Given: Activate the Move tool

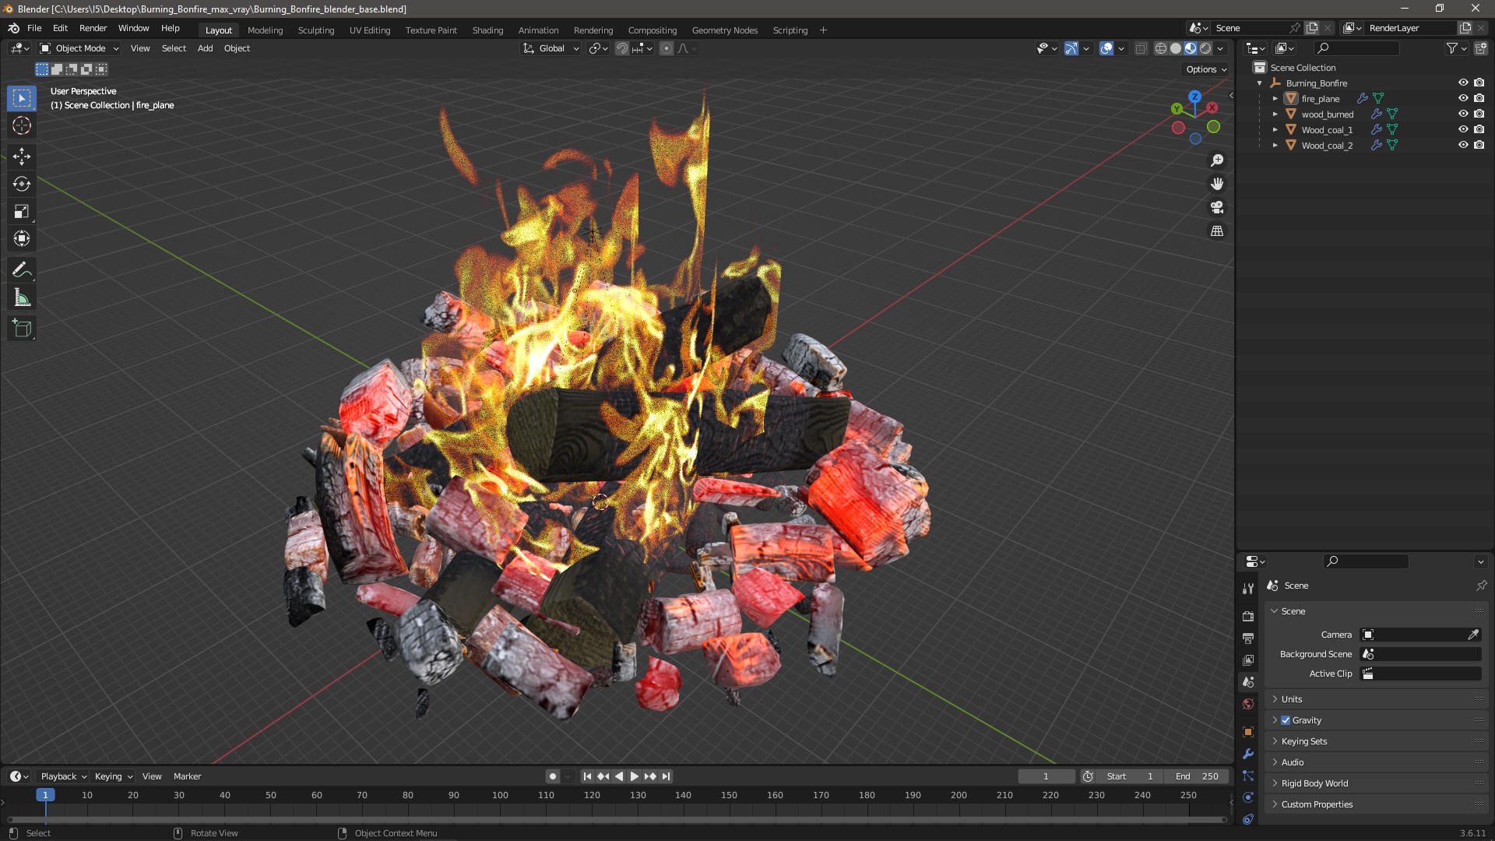Looking at the screenshot, I should pyautogui.click(x=22, y=157).
